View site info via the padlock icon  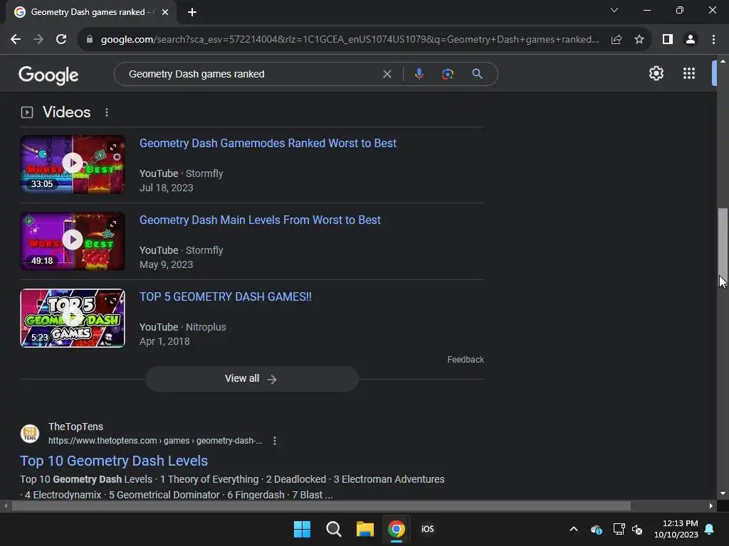pyautogui.click(x=90, y=40)
